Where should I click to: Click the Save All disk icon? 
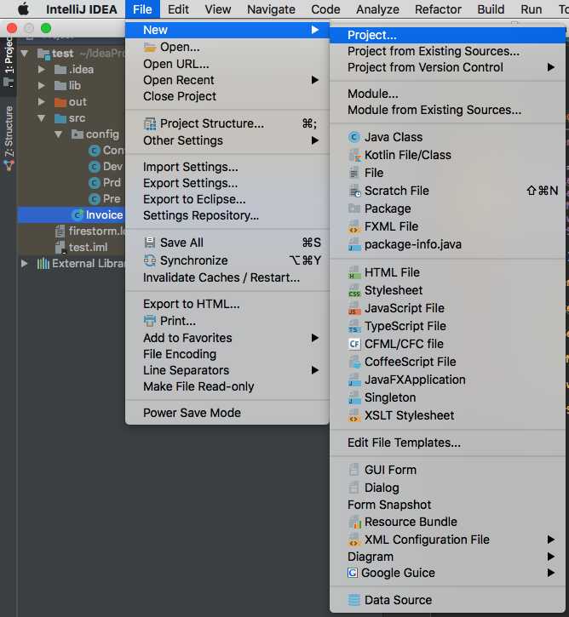[x=150, y=243]
